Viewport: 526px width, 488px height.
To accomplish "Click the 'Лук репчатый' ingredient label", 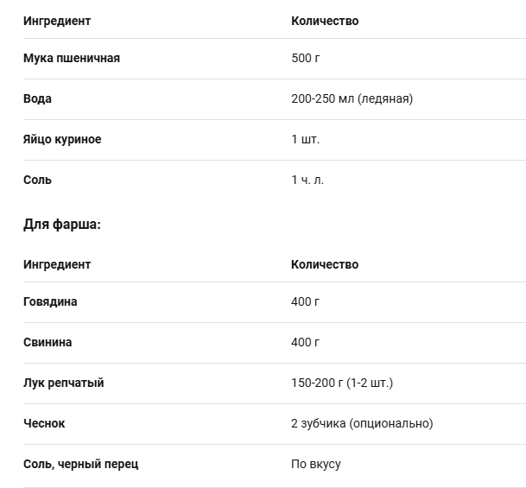I will pos(63,383).
